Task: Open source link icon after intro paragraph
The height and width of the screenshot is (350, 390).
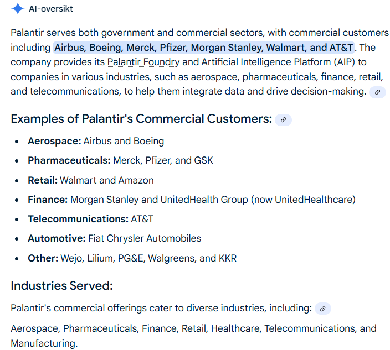Action: tap(377, 92)
